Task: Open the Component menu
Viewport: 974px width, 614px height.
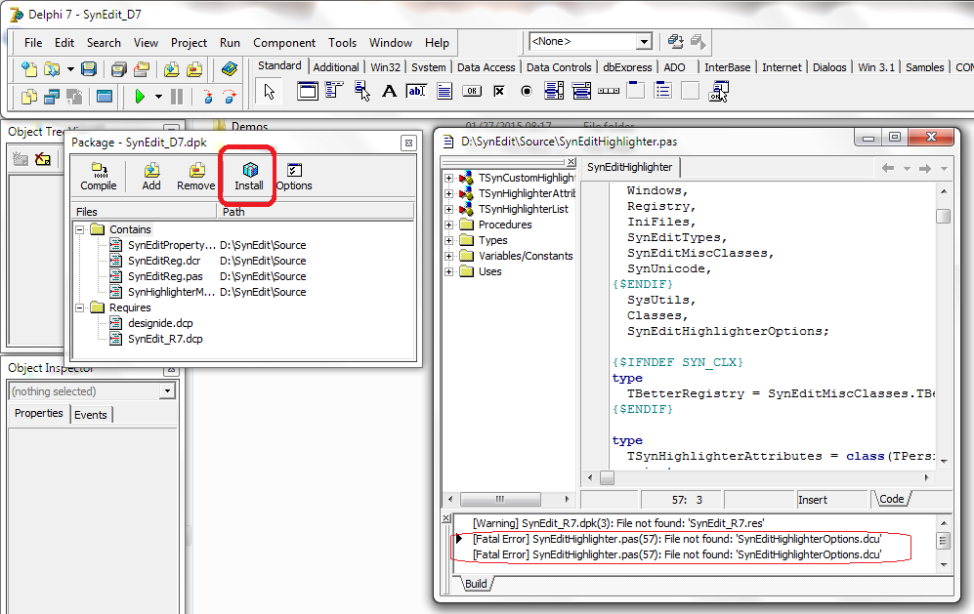Action: tap(284, 43)
